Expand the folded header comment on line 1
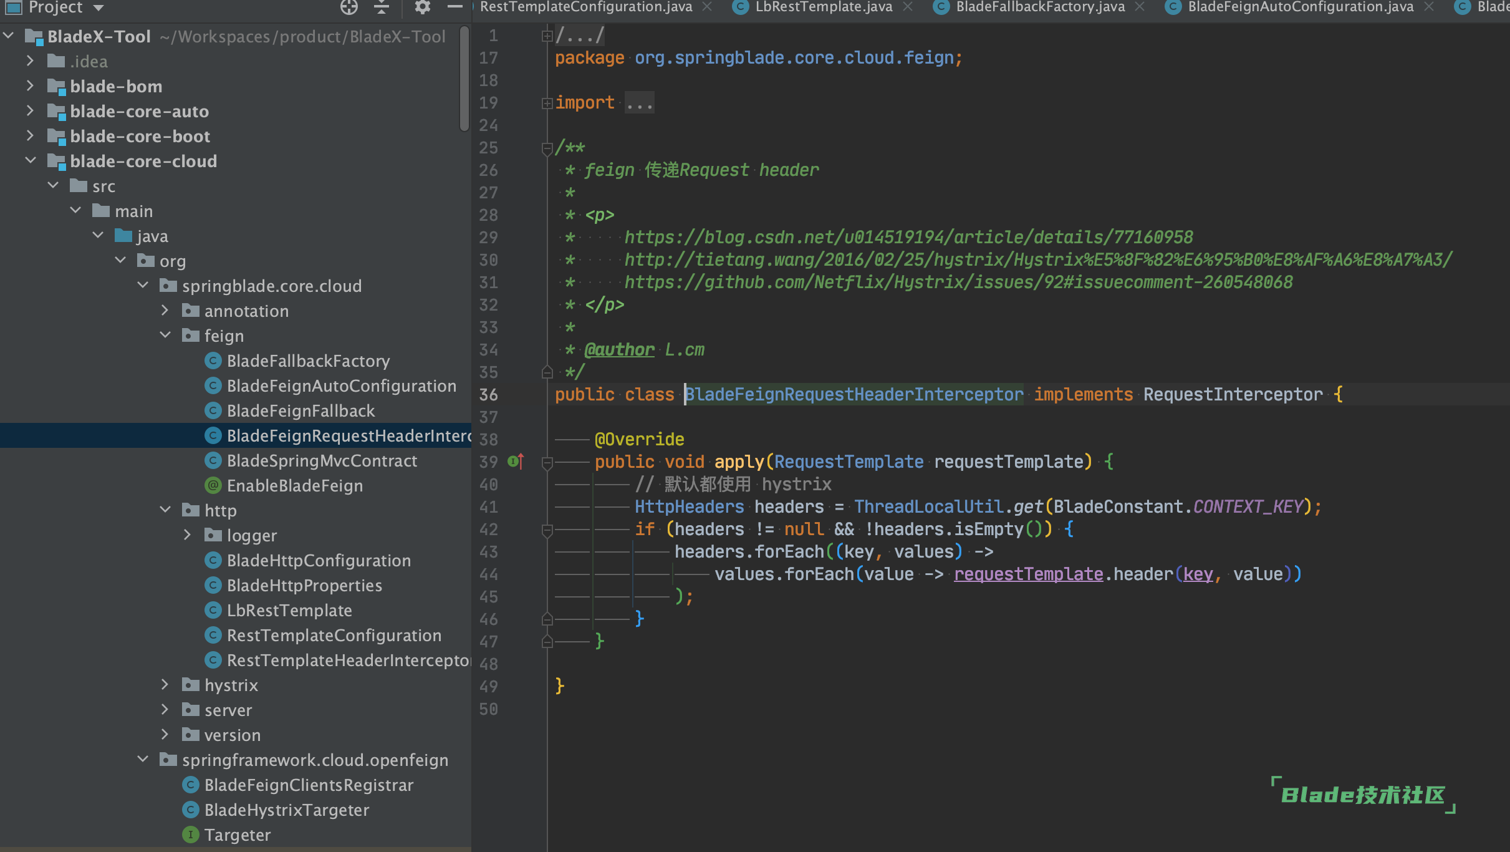 point(547,36)
